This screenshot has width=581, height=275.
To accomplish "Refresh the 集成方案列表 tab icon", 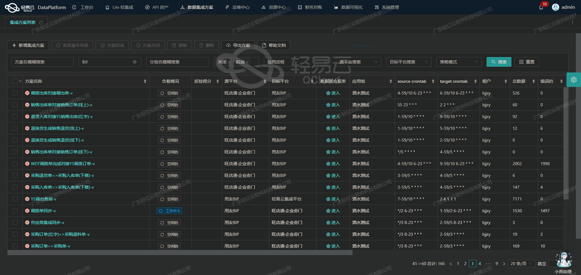I will pos(41,23).
